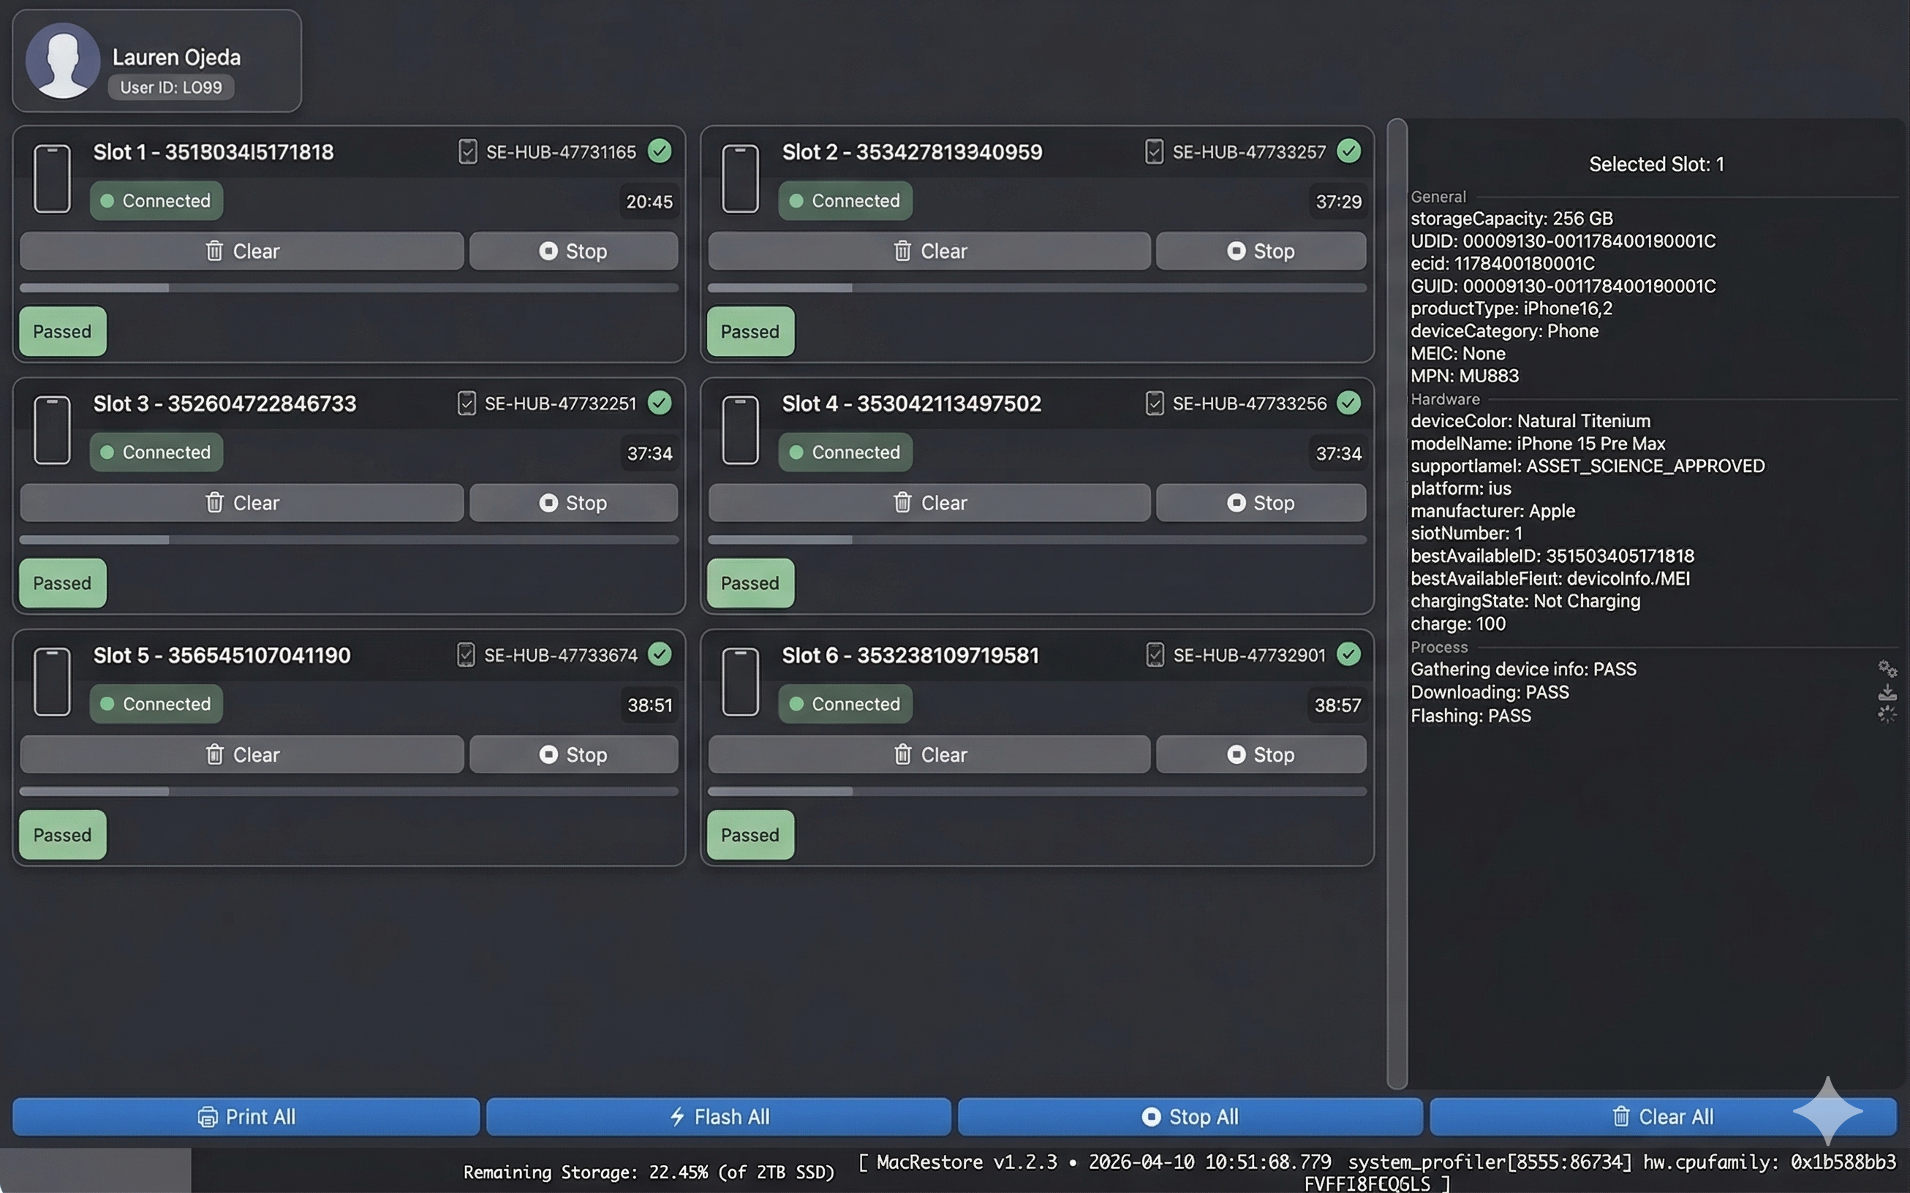This screenshot has width=1910, height=1193.
Task: Click the spinner icon beside Flashing PASS
Action: 1889,715
